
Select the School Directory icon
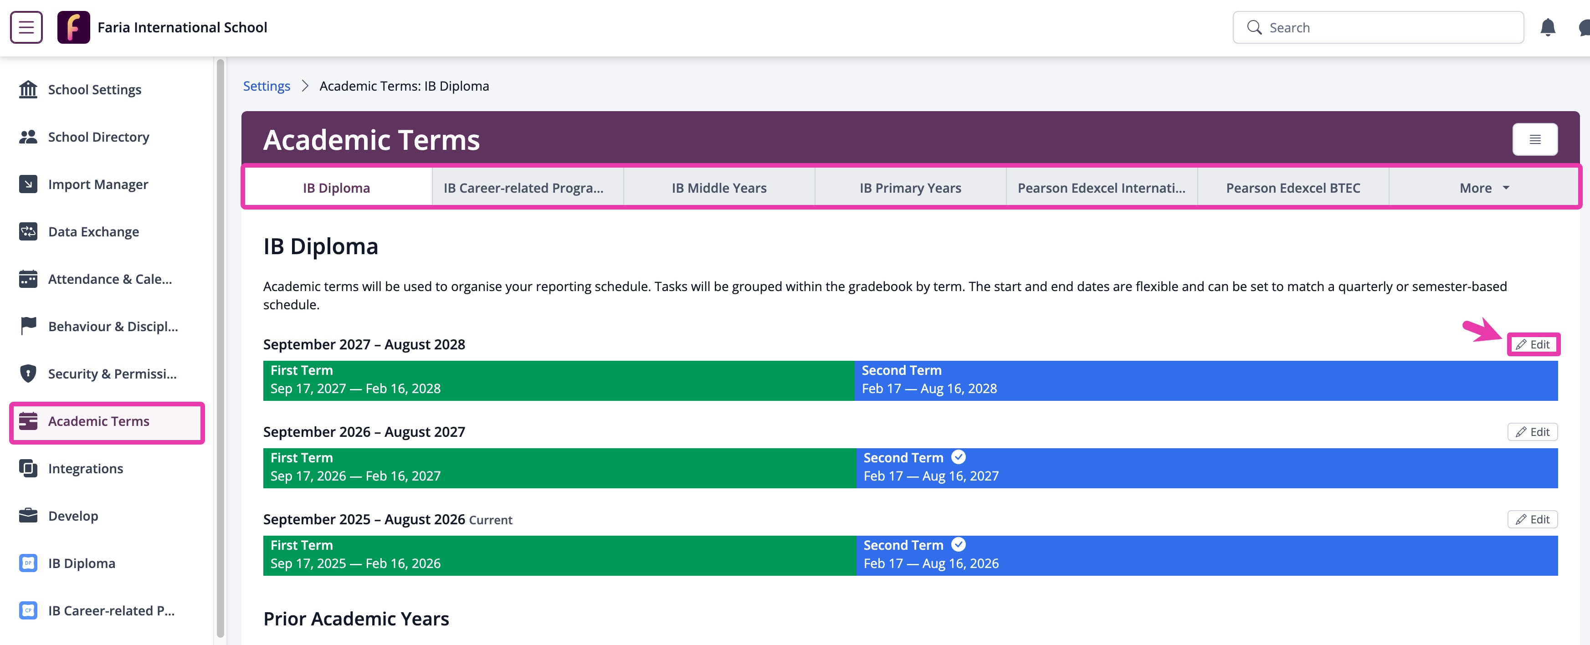click(28, 136)
